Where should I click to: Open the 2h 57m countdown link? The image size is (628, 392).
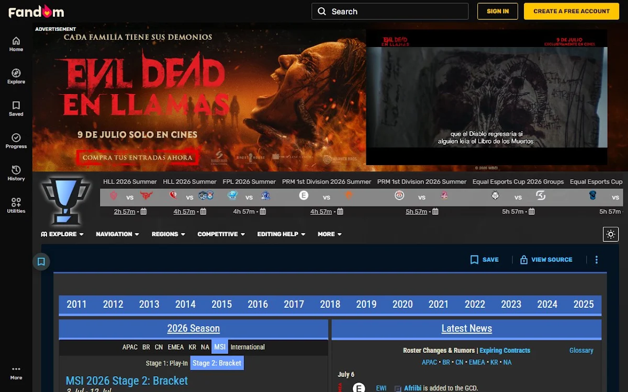tap(125, 212)
